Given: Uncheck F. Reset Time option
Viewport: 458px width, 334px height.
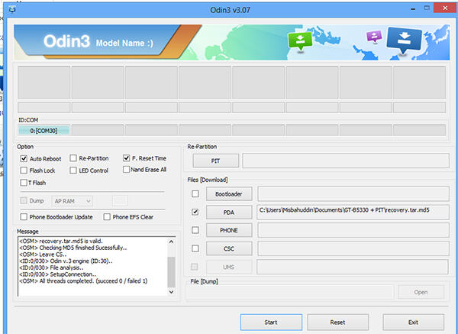Looking at the screenshot, I should [x=127, y=158].
